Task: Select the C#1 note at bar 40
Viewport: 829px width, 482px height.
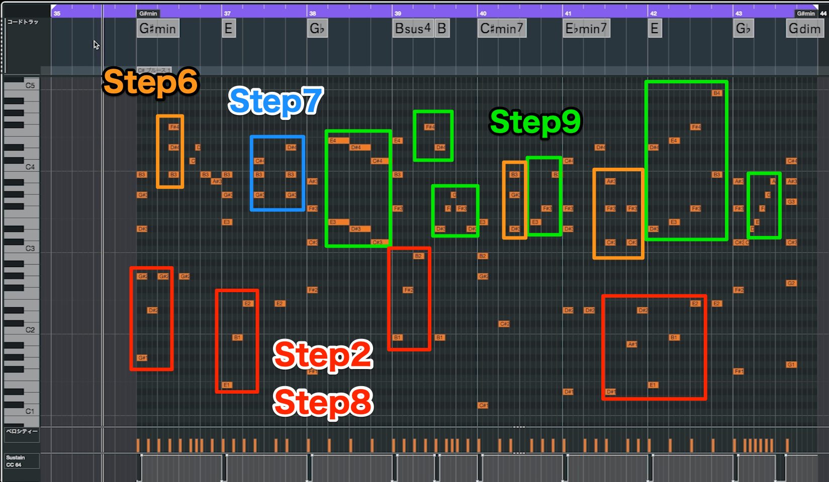Action: (x=483, y=405)
